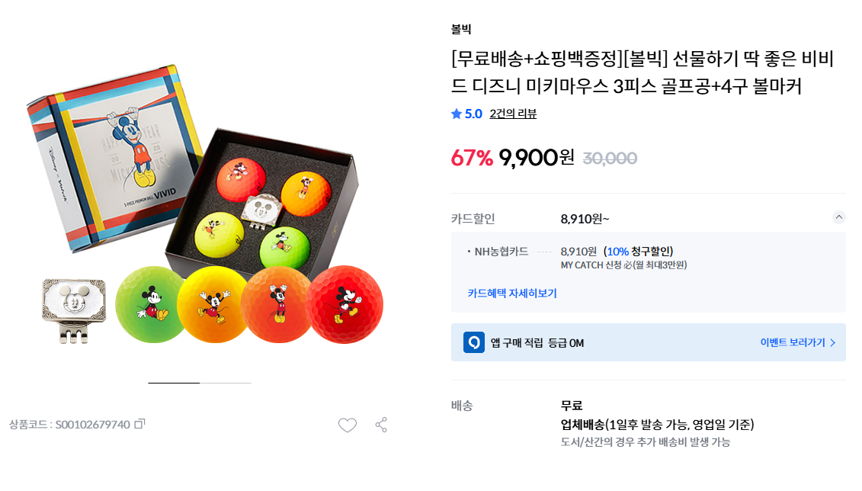The image size is (862, 491).
Task: Click the NH농협카드 discount row
Action: pyautogui.click(x=577, y=258)
